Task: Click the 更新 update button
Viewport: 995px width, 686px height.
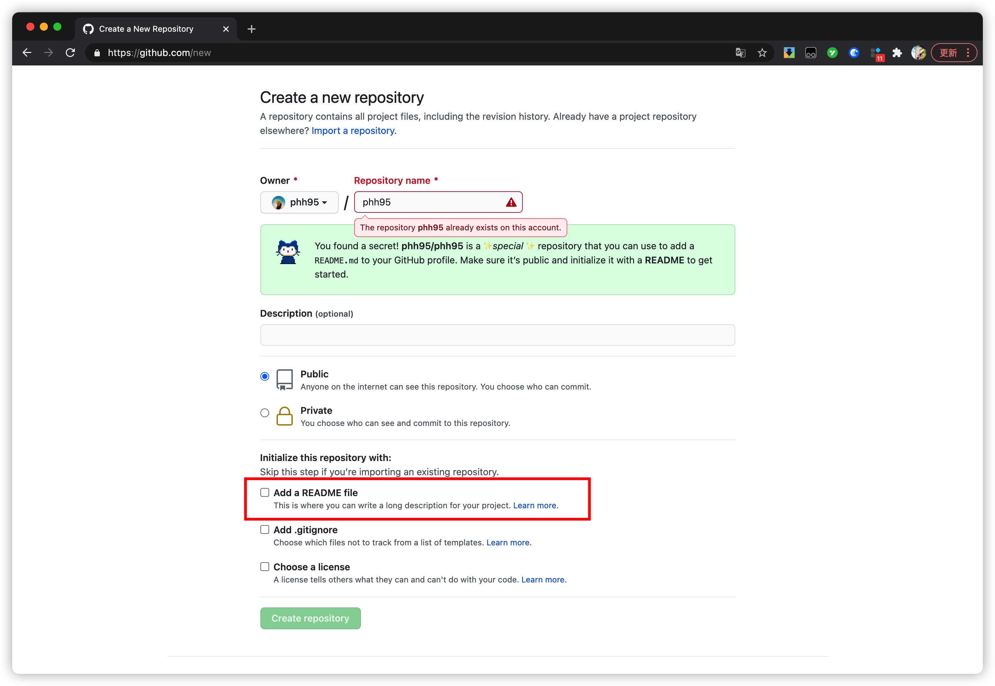Action: click(948, 53)
